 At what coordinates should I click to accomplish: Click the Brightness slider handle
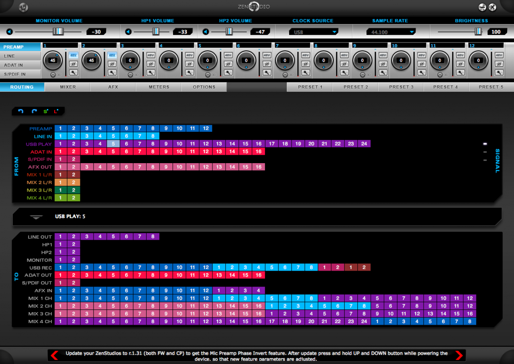478,32
